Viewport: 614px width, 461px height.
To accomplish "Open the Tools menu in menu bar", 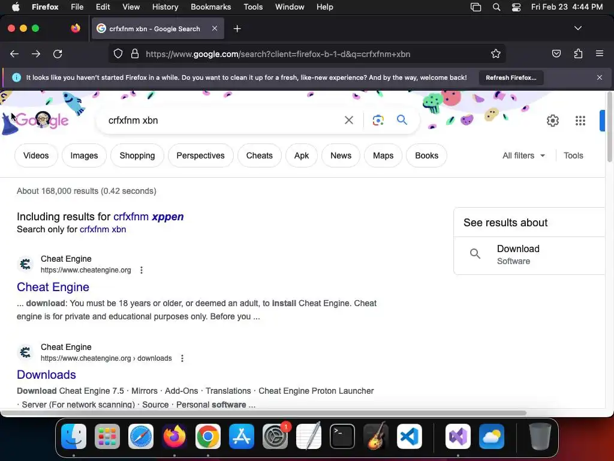I will 253,7.
